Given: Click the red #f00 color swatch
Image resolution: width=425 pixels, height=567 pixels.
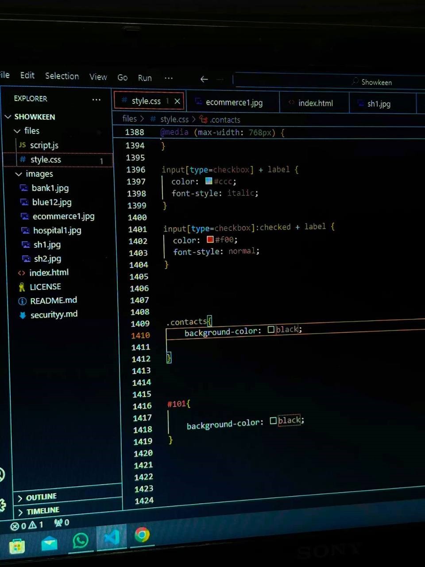Looking at the screenshot, I should 210,240.
